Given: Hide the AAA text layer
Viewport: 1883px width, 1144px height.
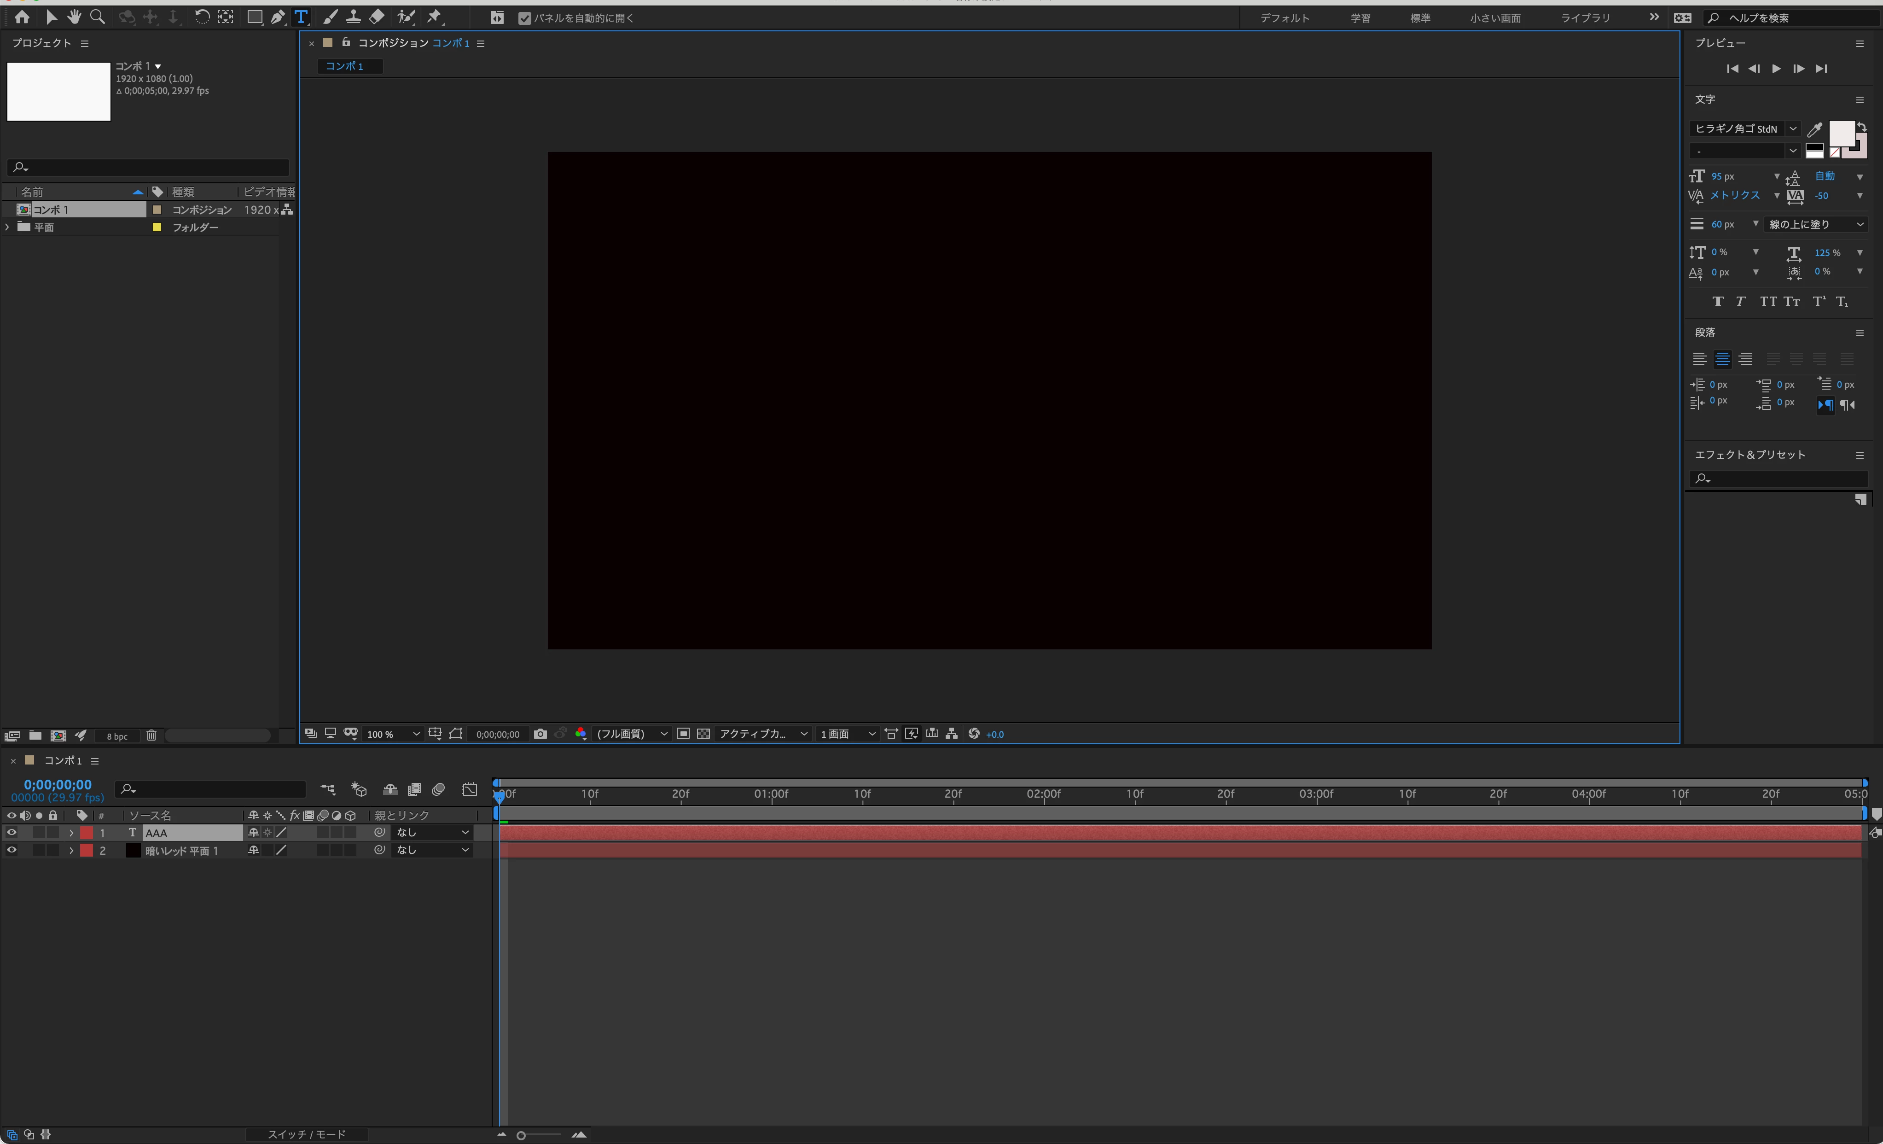Looking at the screenshot, I should (12, 832).
